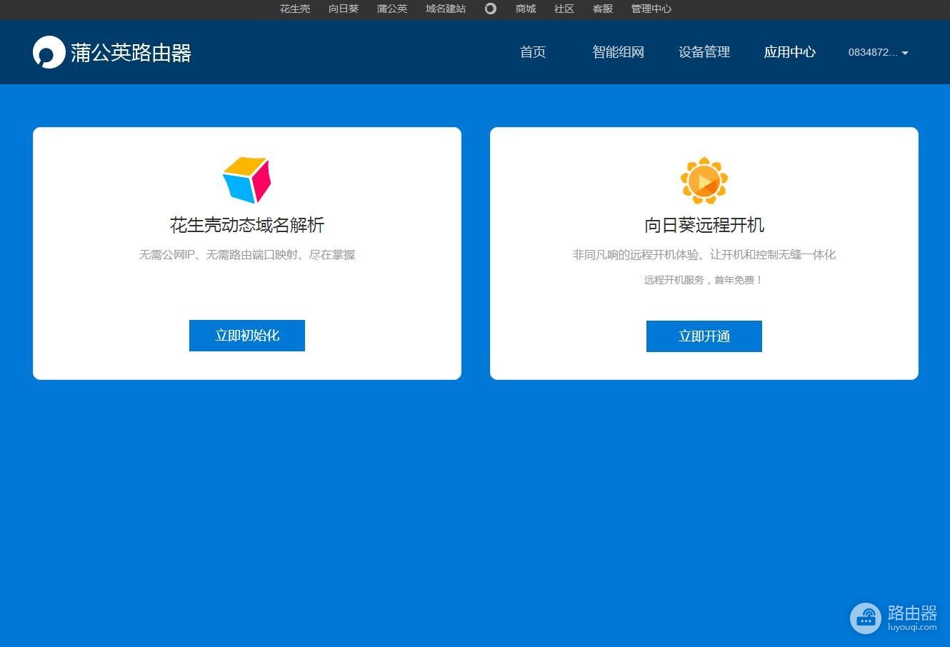The width and height of the screenshot is (950, 647).
Task: Open the 蒲公英 link in top bar
Action: [x=392, y=9]
